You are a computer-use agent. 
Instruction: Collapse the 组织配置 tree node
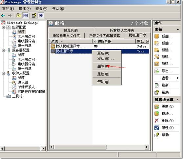(3, 28)
